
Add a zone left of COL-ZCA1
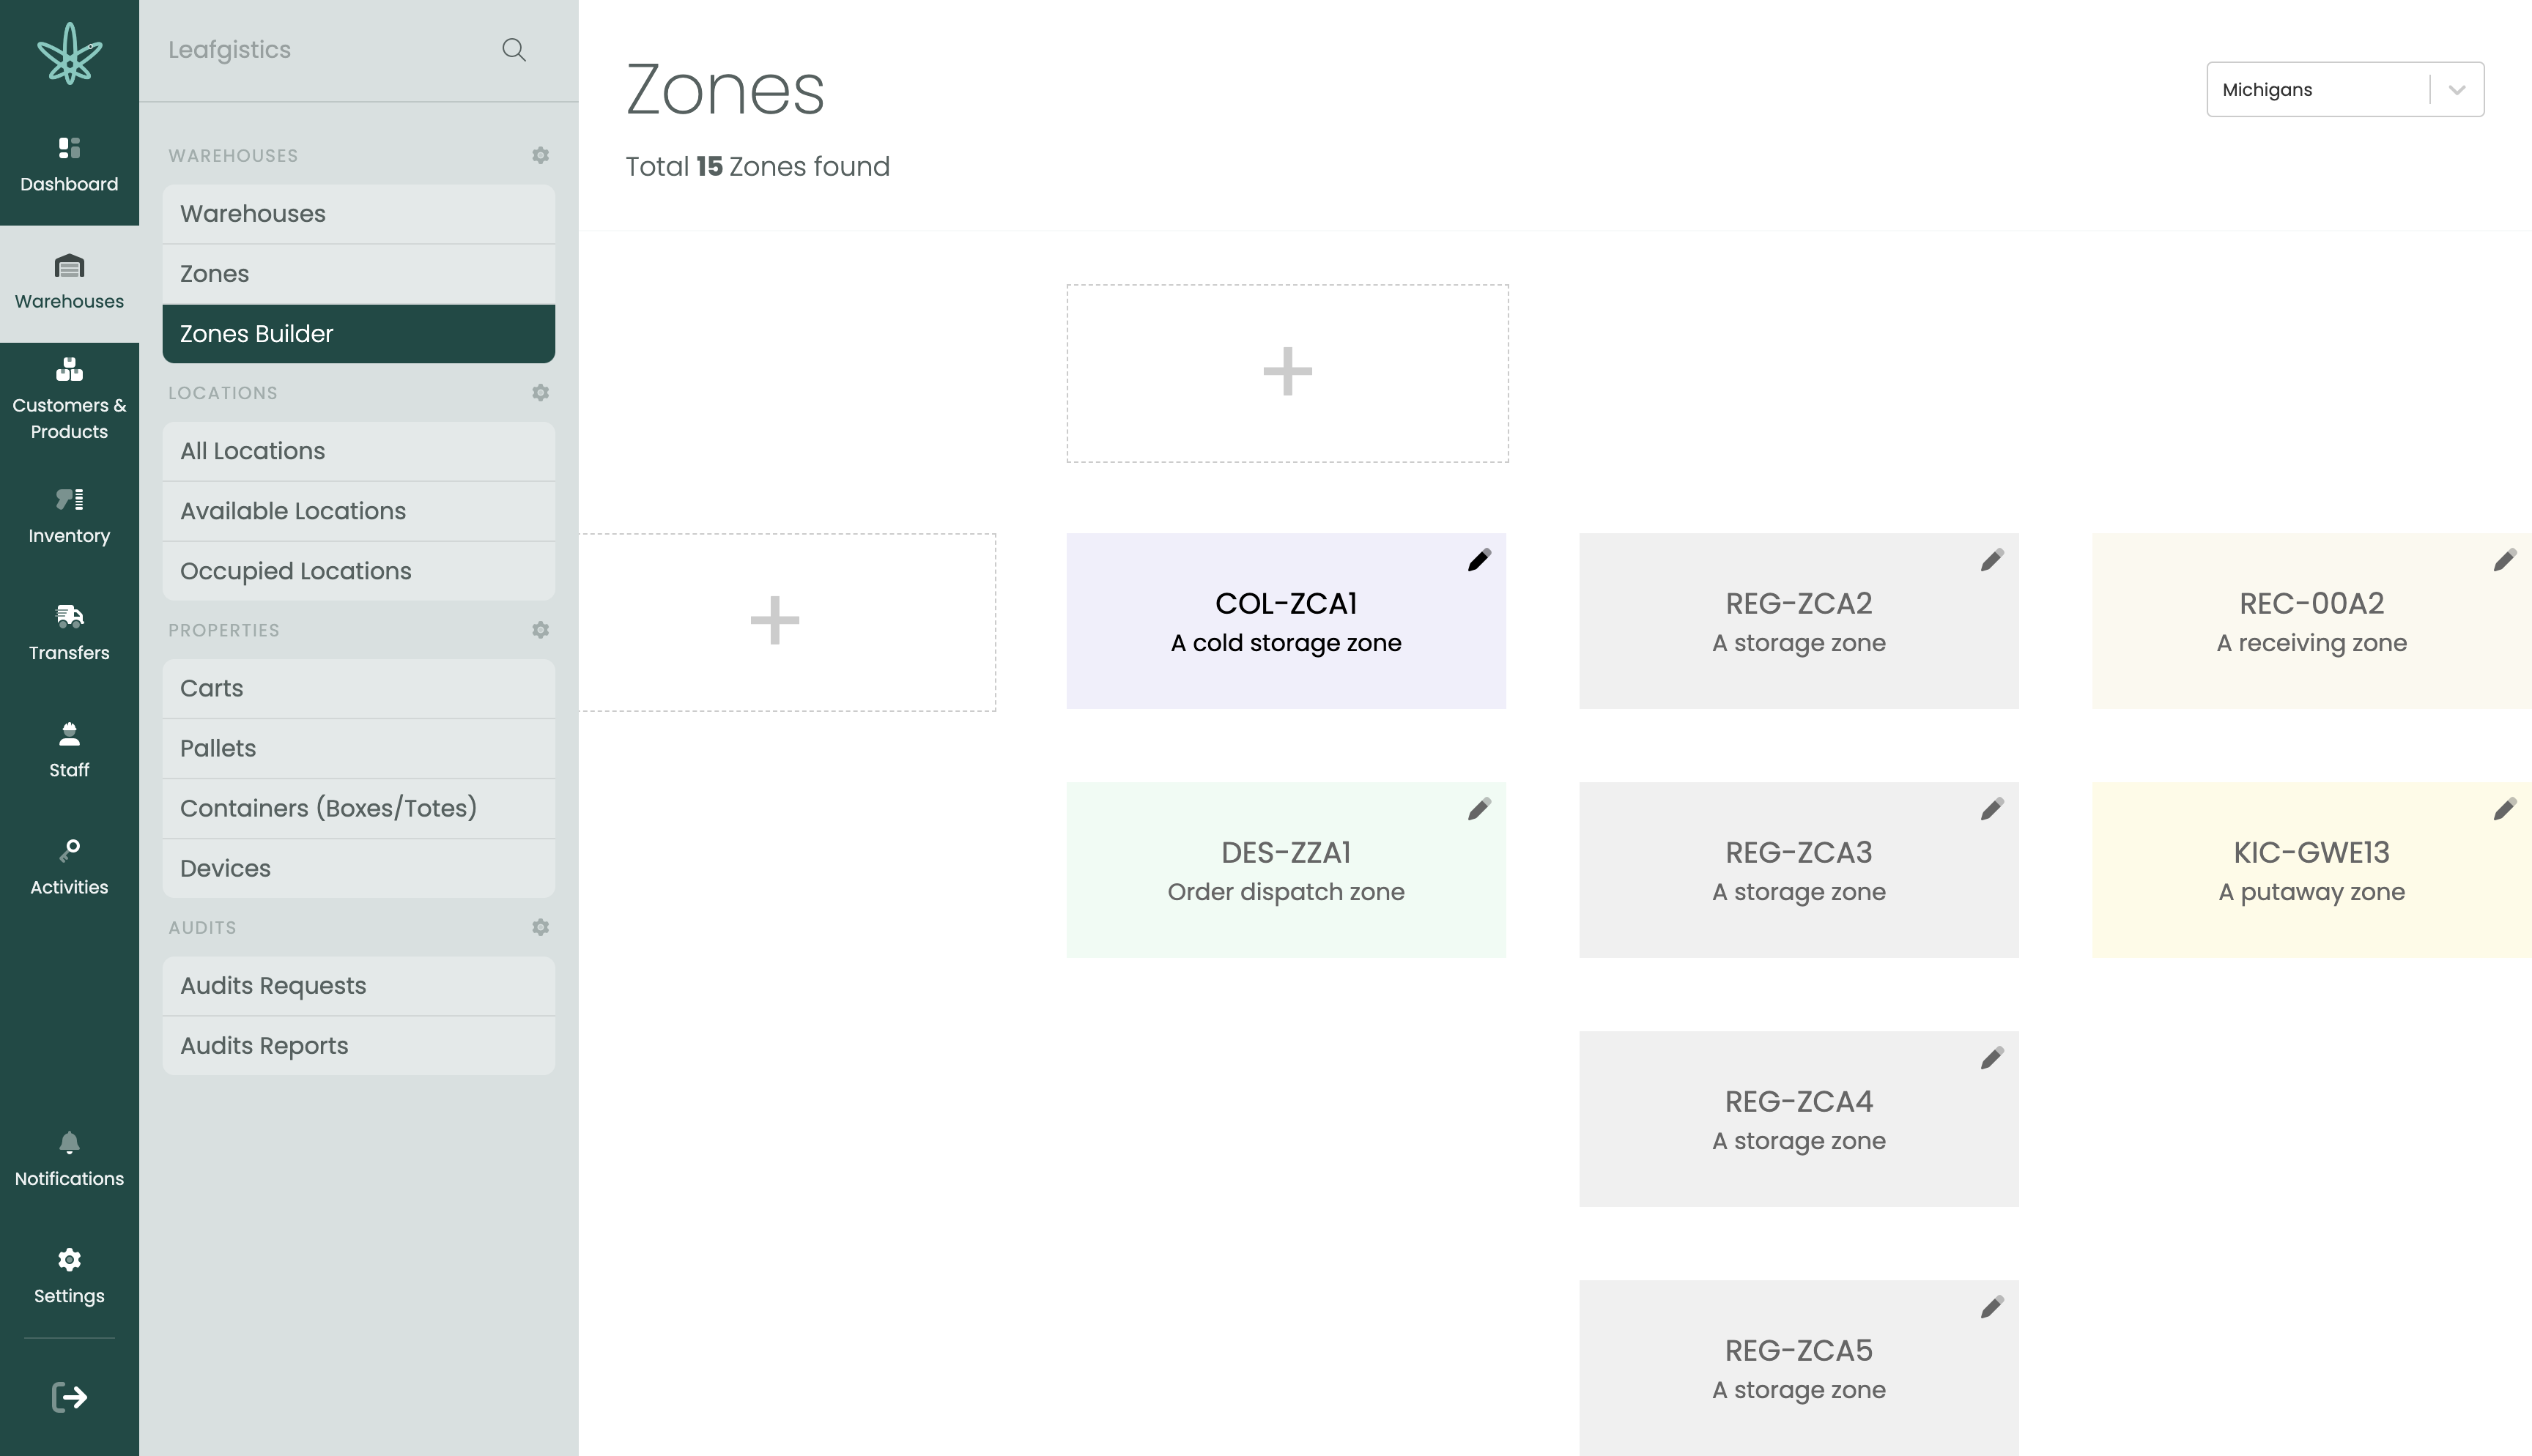tap(787, 622)
